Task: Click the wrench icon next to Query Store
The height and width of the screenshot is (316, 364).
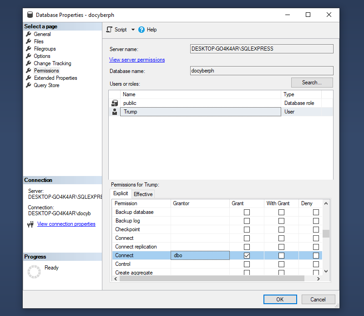Action: (29, 85)
